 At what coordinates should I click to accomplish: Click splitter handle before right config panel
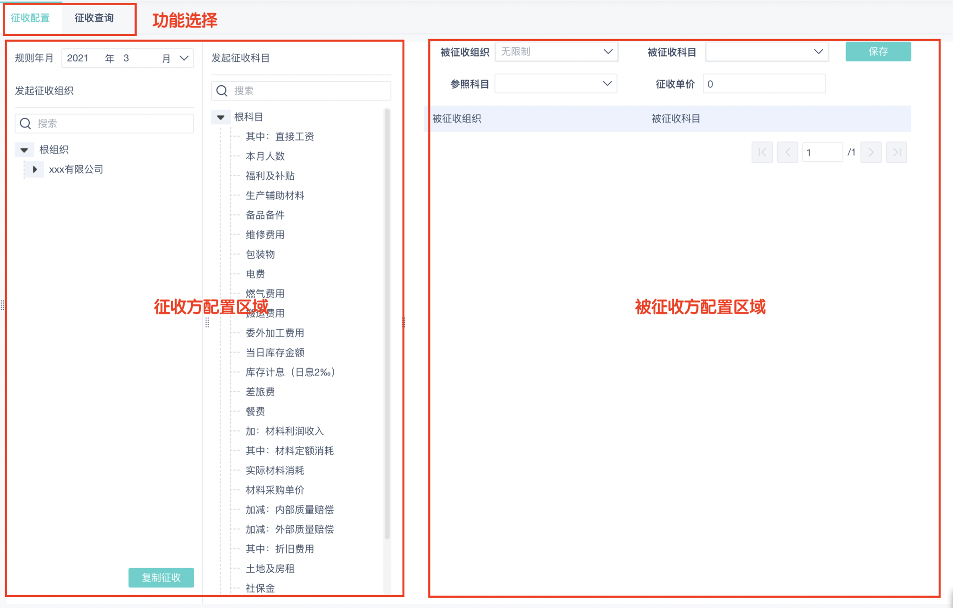point(403,322)
